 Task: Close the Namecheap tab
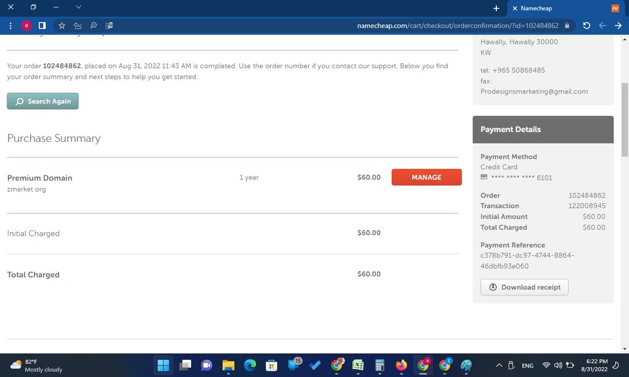515,8
